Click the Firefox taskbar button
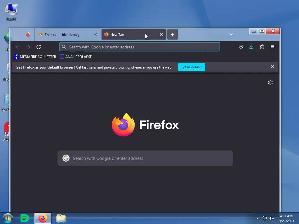This screenshot has height=224, width=299. [x=43, y=218]
